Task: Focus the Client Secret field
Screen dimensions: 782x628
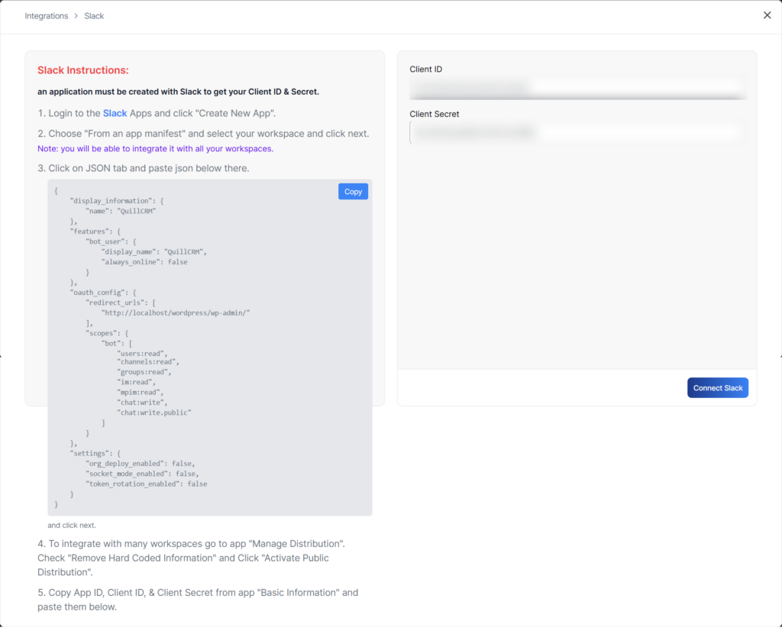Action: (577, 133)
